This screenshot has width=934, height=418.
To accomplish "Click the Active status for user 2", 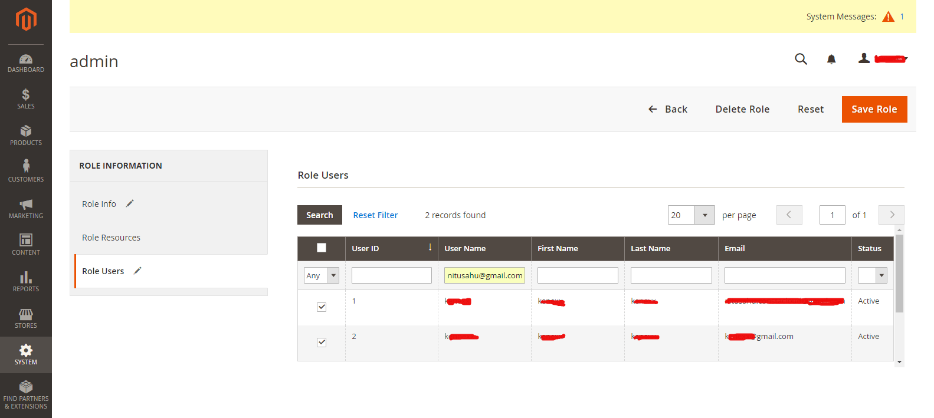I will [x=869, y=337].
